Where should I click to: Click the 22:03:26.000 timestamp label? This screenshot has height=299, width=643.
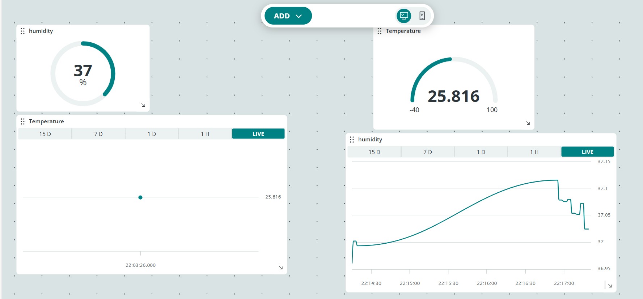(x=141, y=265)
